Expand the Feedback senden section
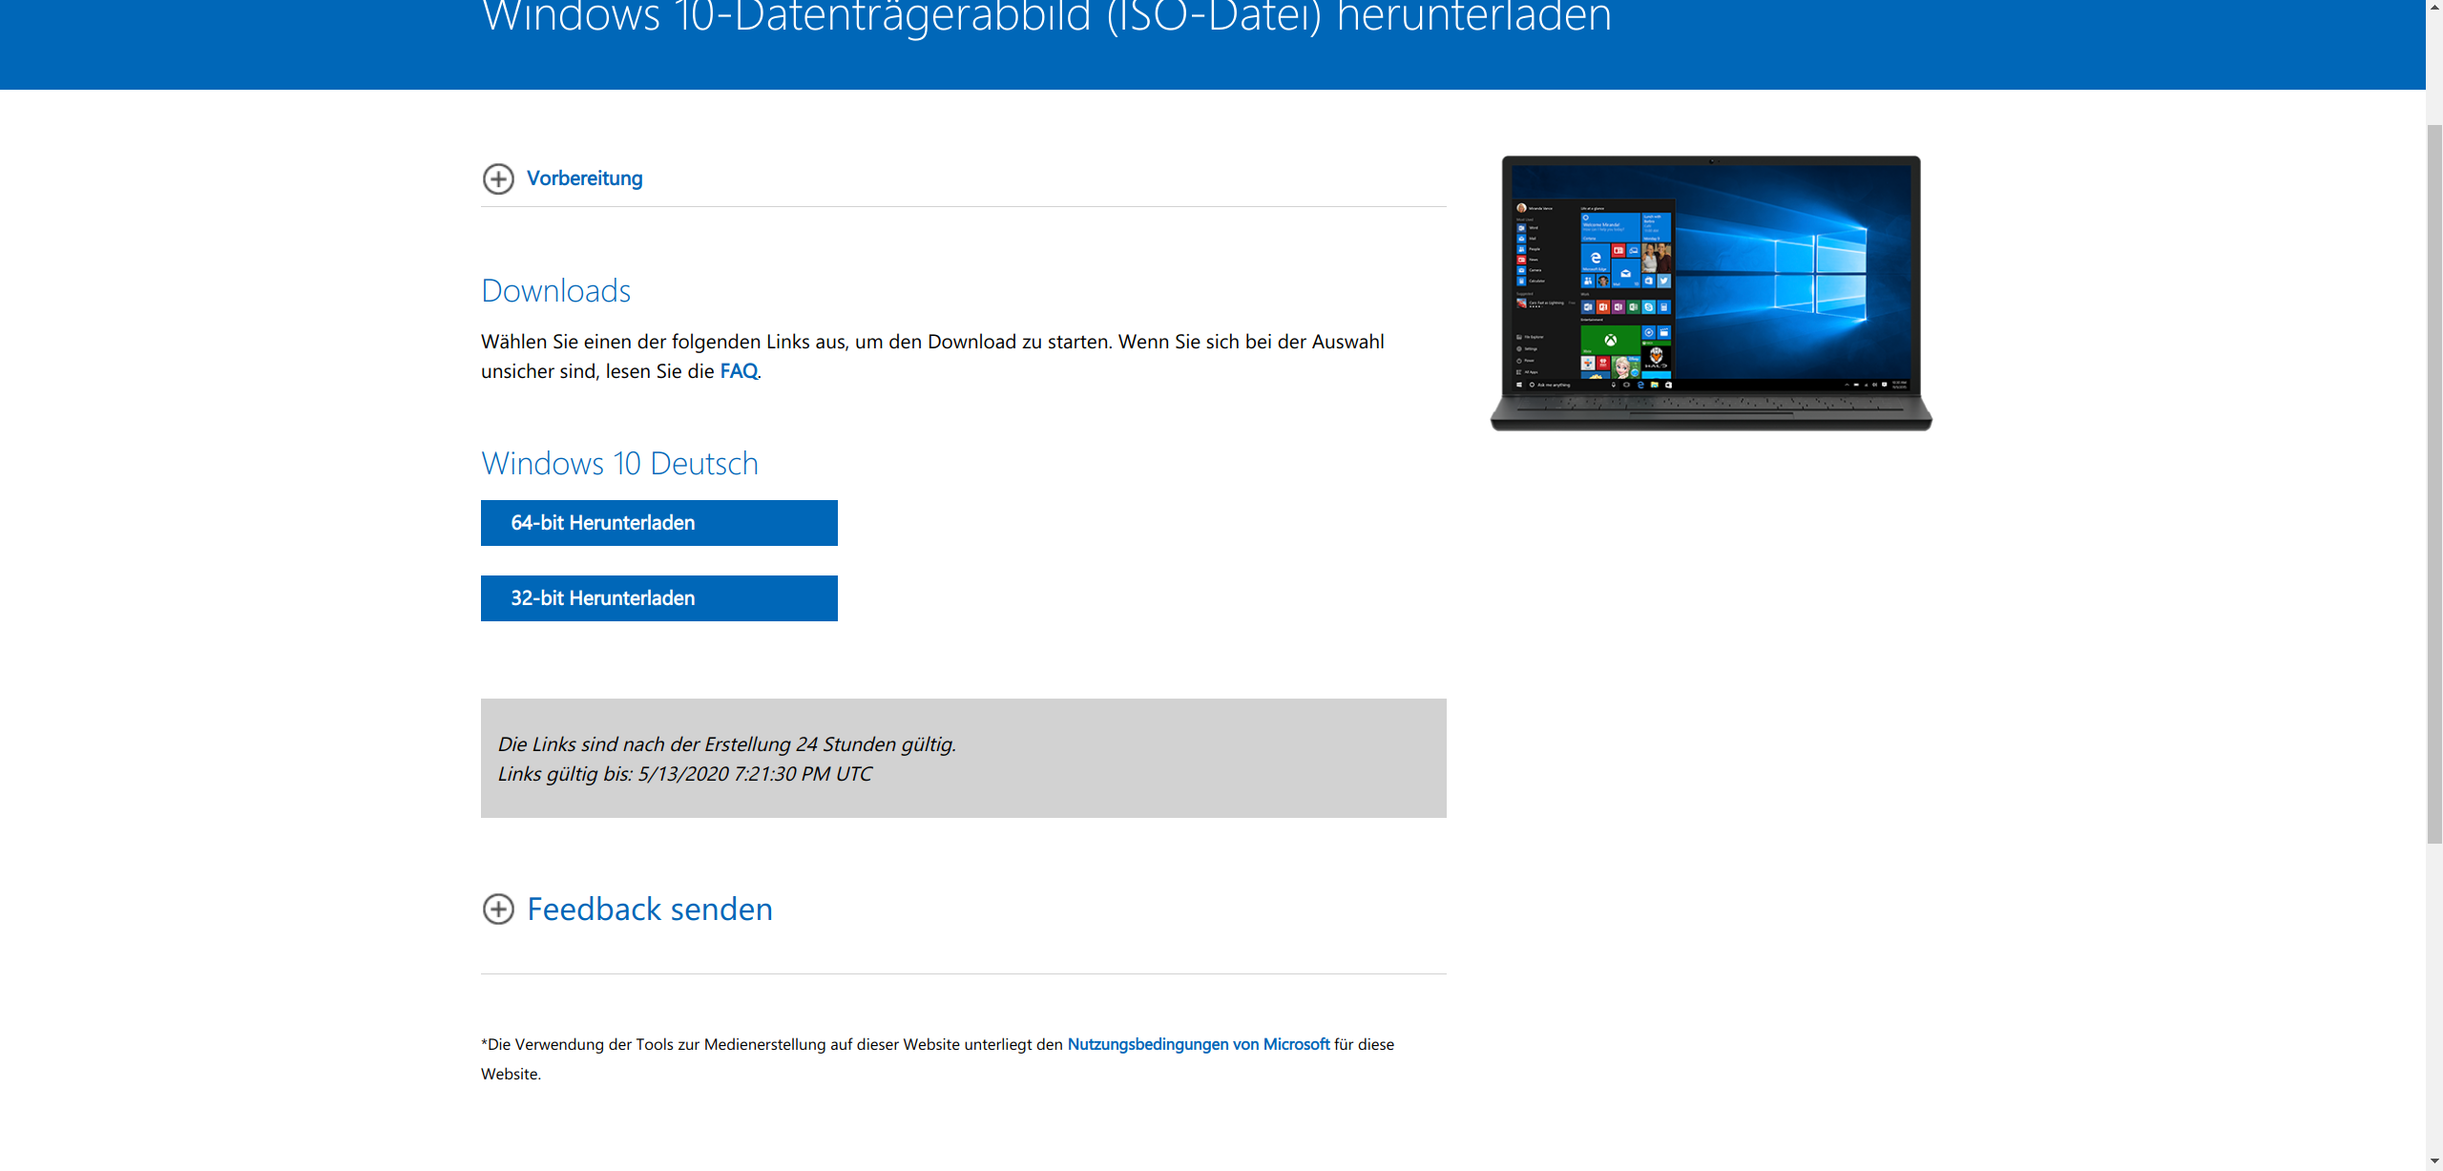The width and height of the screenshot is (2443, 1171). click(649, 909)
